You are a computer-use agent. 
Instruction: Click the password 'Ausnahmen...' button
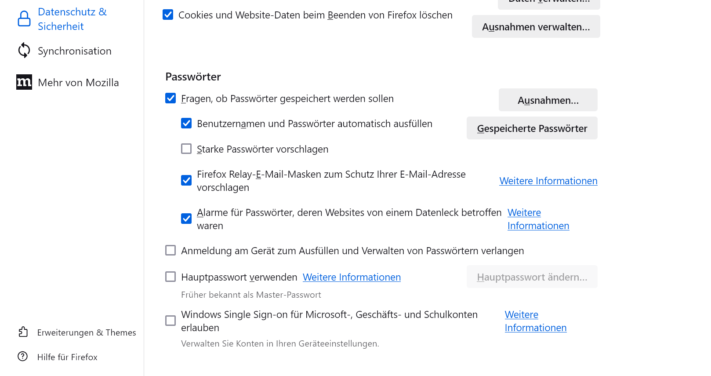click(x=548, y=100)
